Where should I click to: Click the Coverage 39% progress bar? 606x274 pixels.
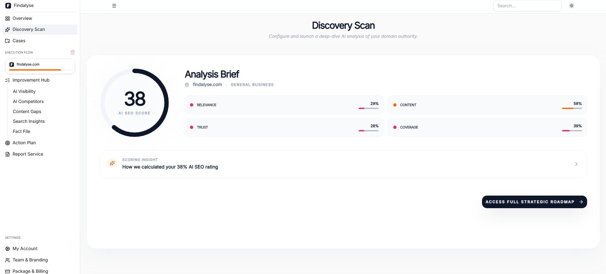pyautogui.click(x=572, y=131)
